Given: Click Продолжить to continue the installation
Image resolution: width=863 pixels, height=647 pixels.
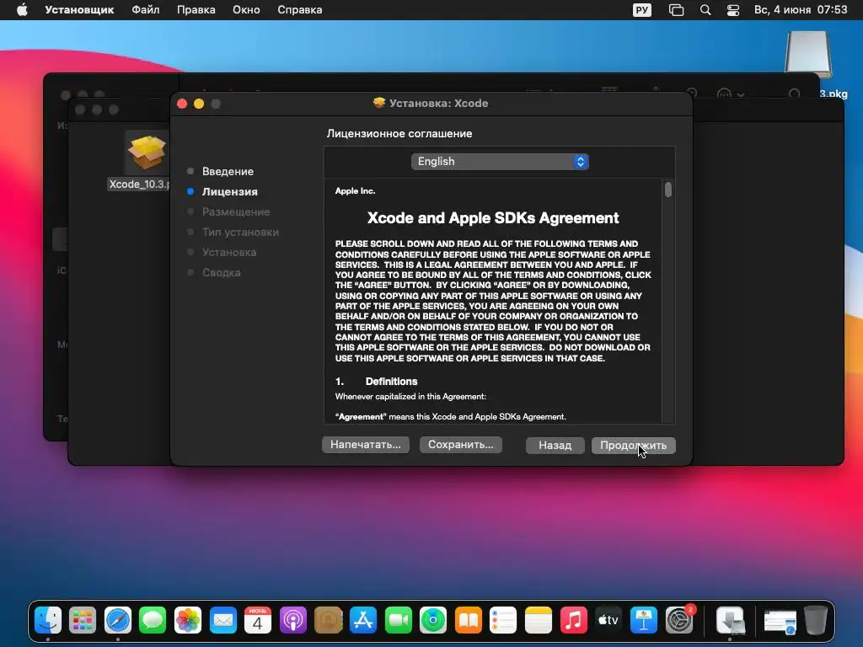Looking at the screenshot, I should tap(634, 445).
